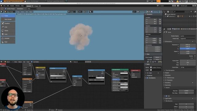
Task: Click the outliner filter funnel icon
Action: click(191, 12)
